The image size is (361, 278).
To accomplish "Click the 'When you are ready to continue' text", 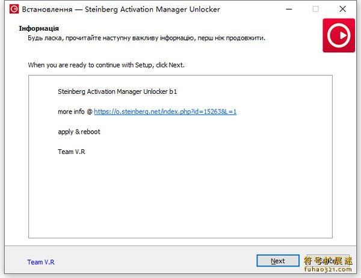I will click(106, 65).
